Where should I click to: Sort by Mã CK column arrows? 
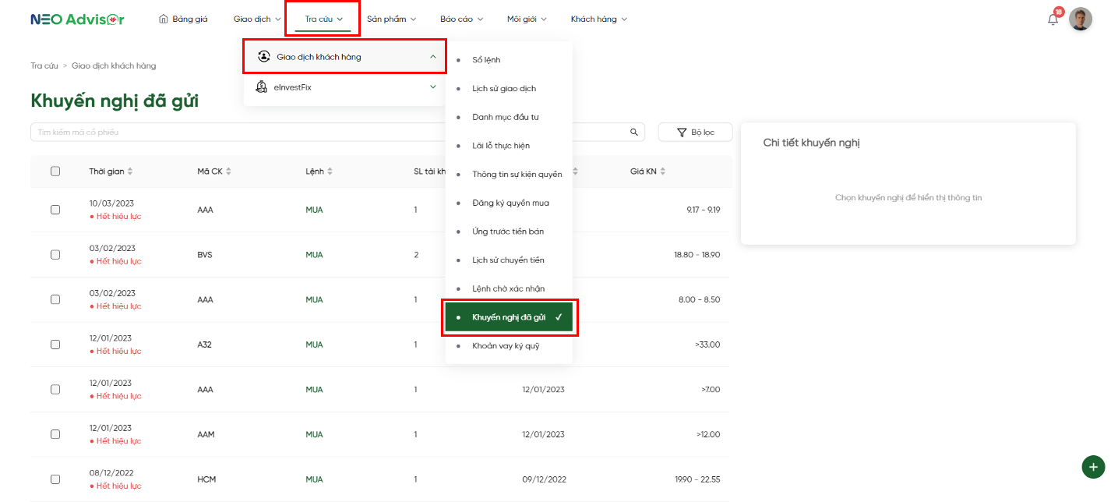pos(228,171)
